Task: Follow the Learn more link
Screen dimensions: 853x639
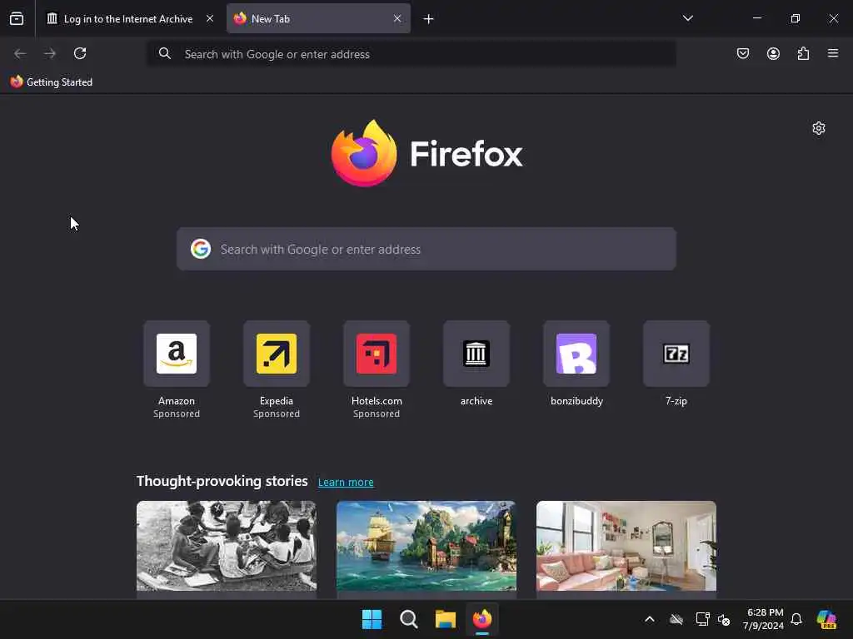Action: [346, 482]
